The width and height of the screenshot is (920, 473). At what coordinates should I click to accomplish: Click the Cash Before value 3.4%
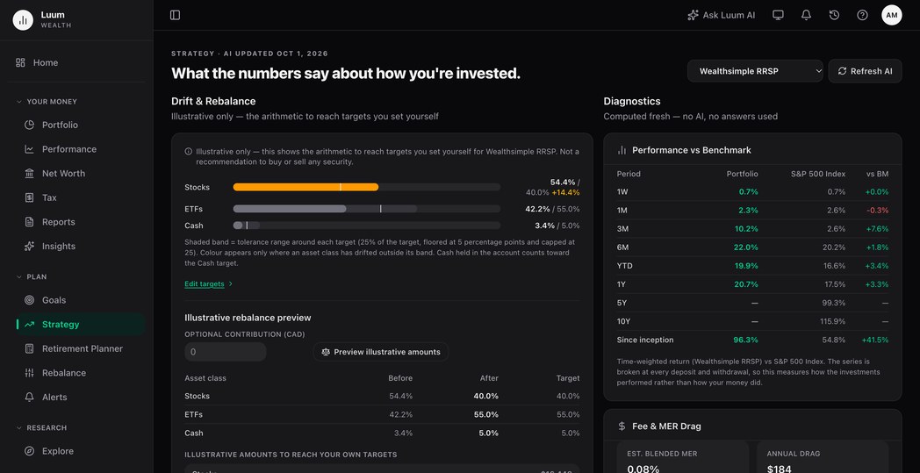pyautogui.click(x=403, y=434)
